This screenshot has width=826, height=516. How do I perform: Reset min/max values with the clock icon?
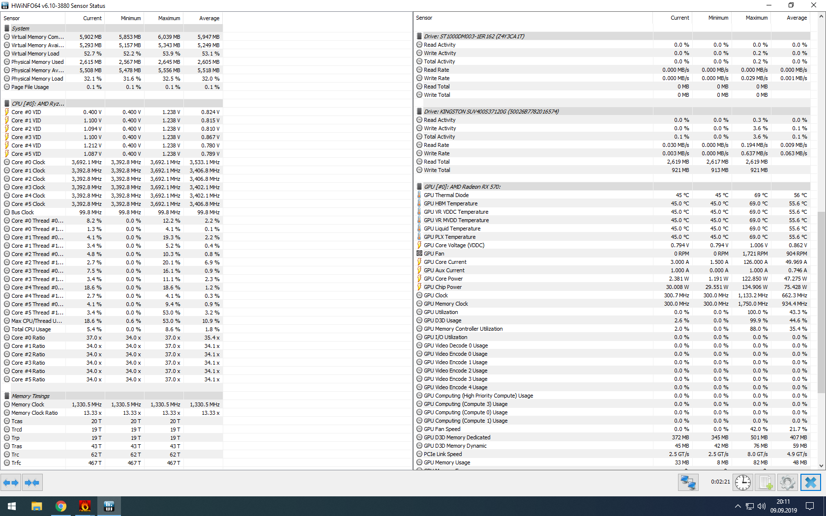tap(743, 483)
